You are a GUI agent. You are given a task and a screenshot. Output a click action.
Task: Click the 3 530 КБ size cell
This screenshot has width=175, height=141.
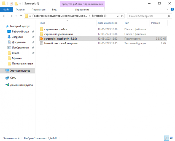tap(161, 39)
